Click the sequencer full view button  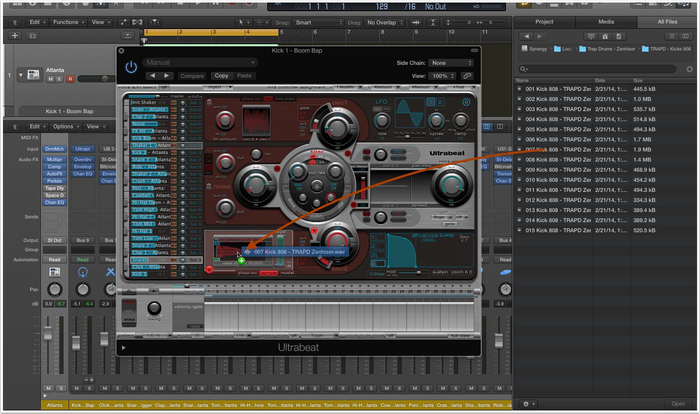point(460,336)
